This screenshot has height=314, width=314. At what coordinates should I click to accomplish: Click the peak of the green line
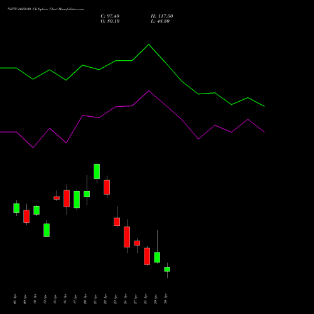[149, 45]
